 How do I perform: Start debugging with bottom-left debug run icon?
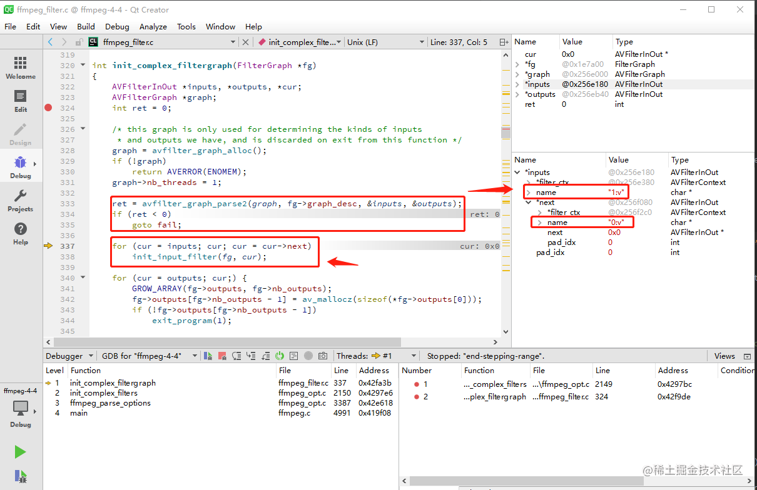[x=21, y=477]
